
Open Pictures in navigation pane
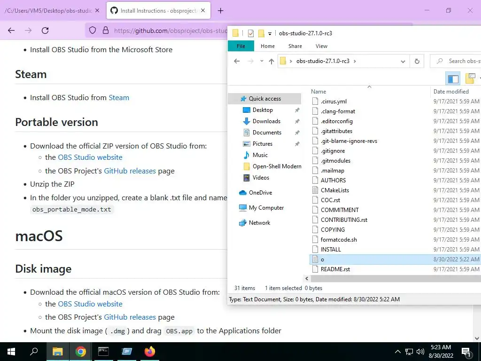pyautogui.click(x=262, y=144)
